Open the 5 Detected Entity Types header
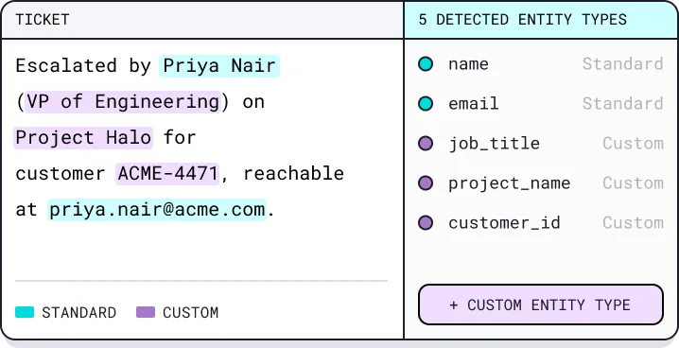This screenshot has height=348, width=679. pos(541,20)
